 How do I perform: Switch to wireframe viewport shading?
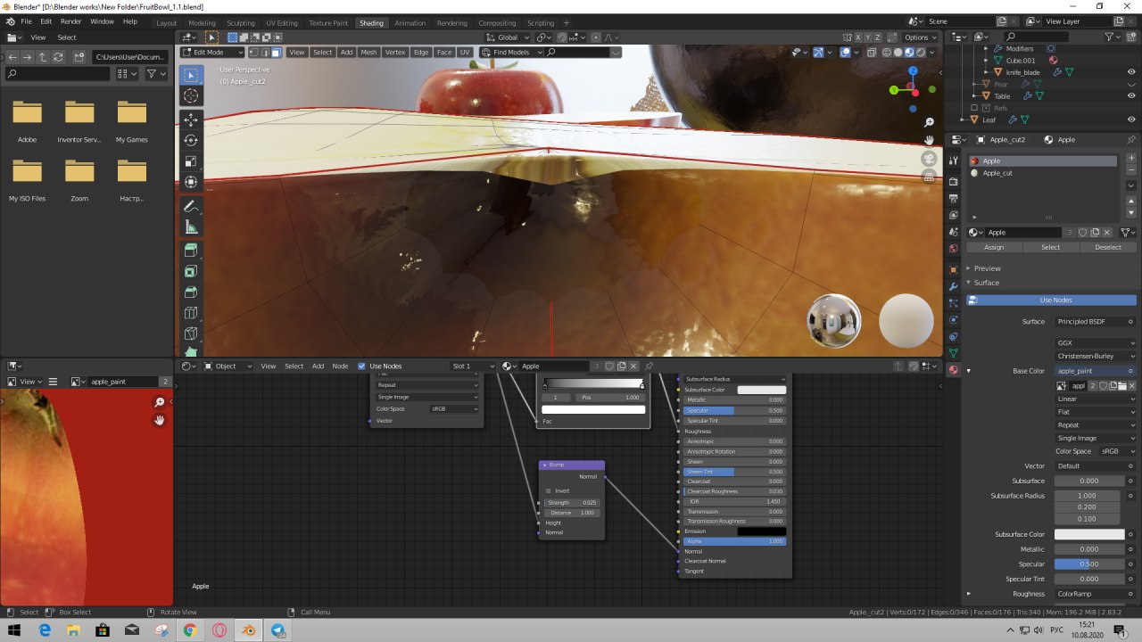(886, 53)
